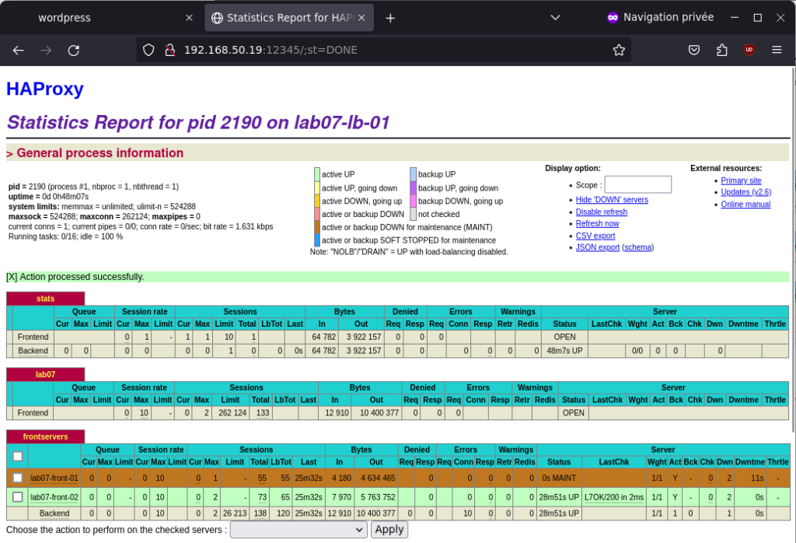Dismiss the [X] action processed message
Viewport: 796px width, 543px height.
click(12, 277)
